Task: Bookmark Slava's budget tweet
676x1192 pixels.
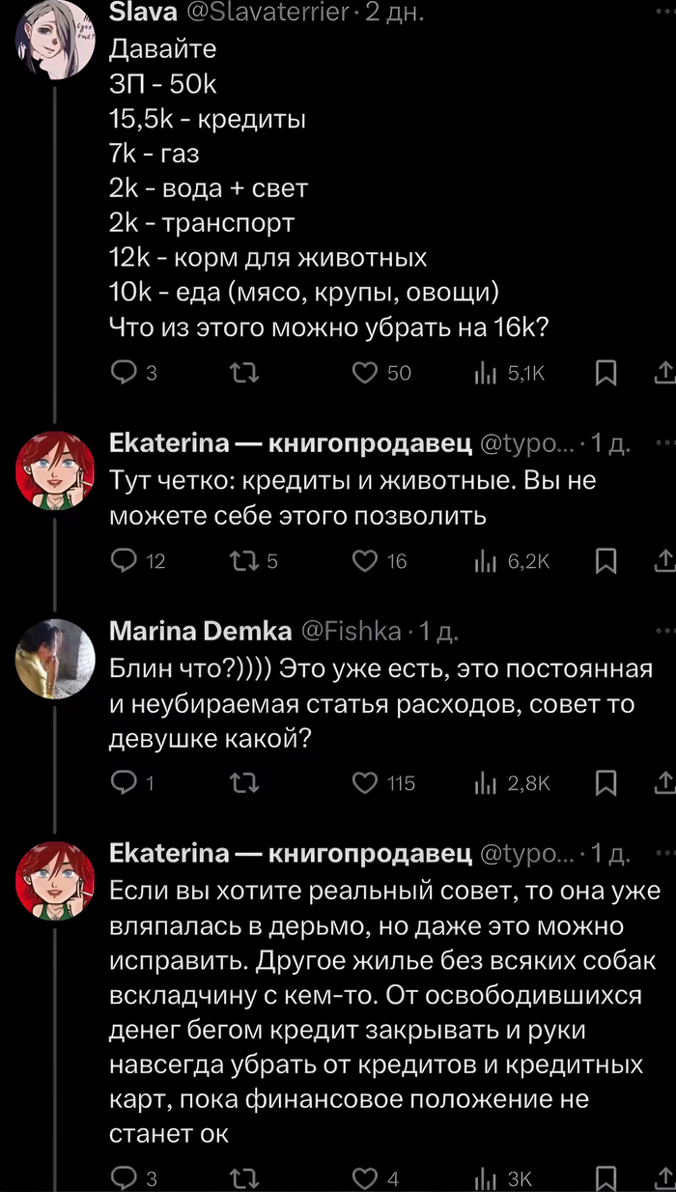Action: click(x=606, y=374)
